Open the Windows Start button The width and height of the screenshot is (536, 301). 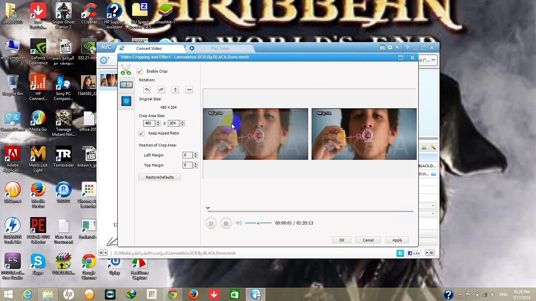pos(8,295)
